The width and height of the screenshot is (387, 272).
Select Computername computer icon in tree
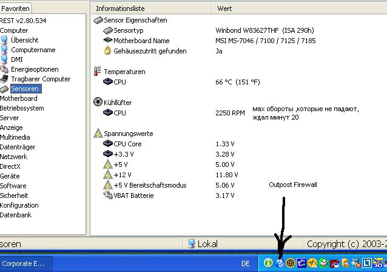pos(4,50)
